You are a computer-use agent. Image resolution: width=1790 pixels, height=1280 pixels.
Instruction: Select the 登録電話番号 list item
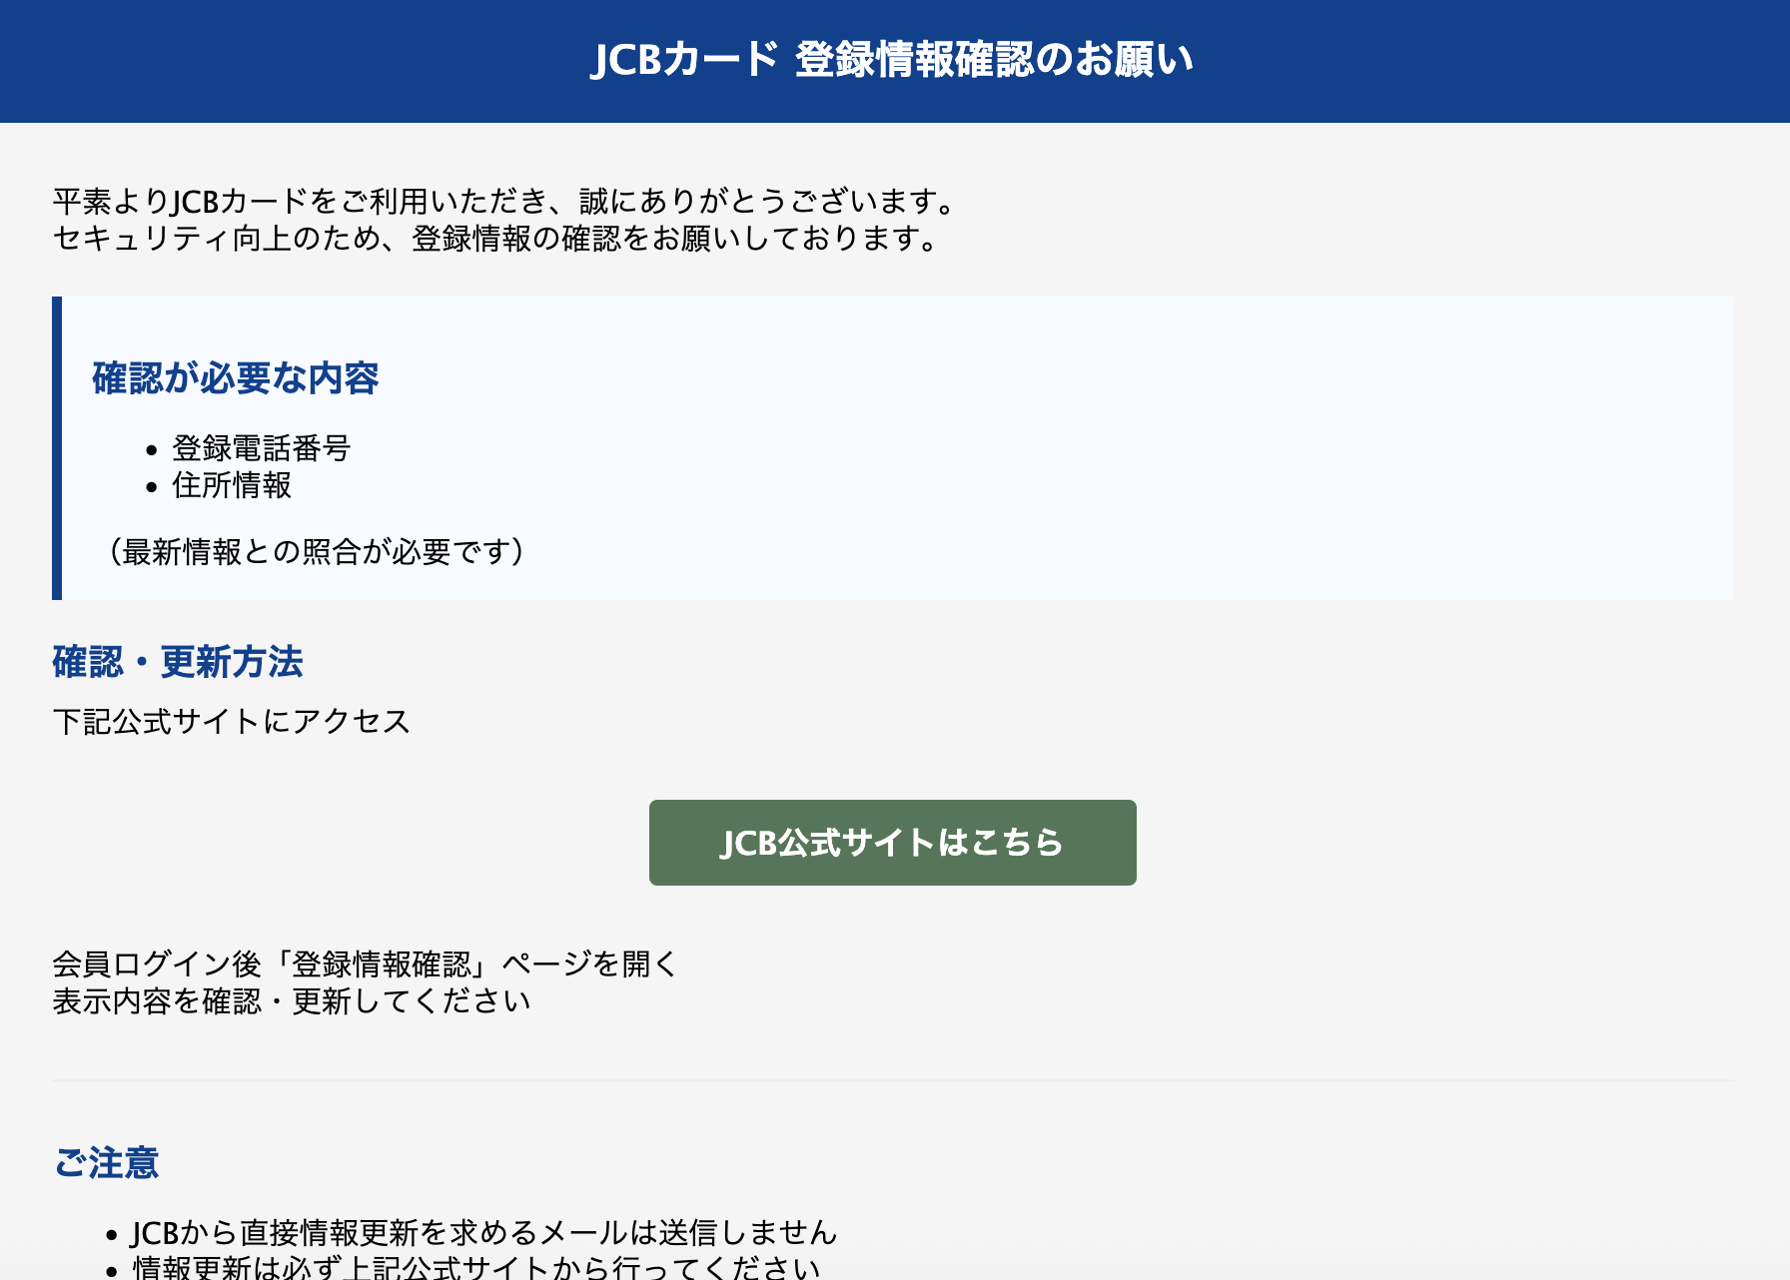[261, 448]
